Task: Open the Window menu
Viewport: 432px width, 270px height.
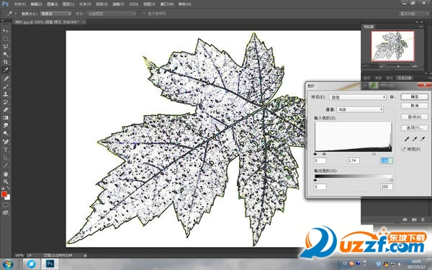Action: point(167,4)
